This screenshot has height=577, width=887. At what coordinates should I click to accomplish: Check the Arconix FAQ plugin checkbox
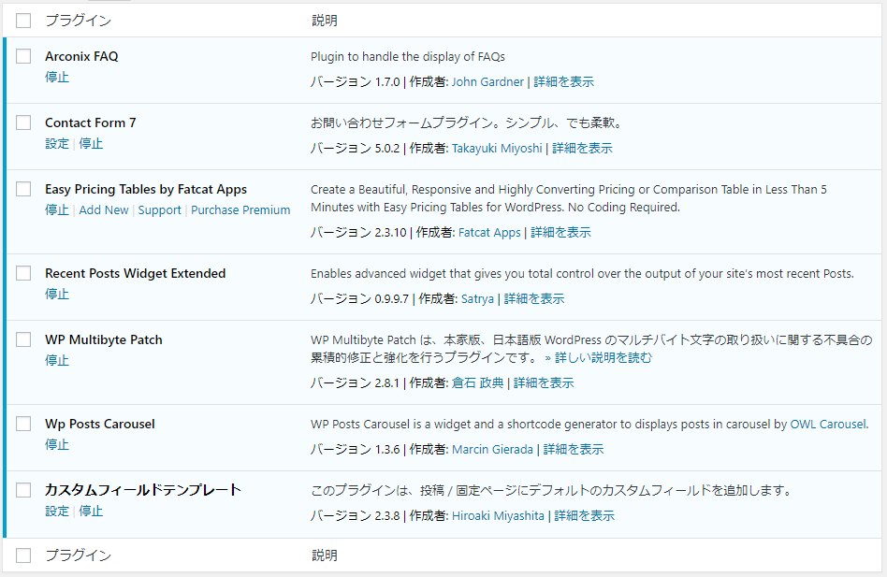(23, 56)
